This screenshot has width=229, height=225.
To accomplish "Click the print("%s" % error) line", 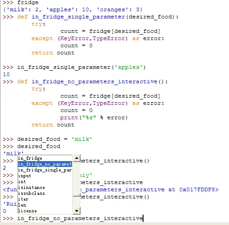I will [x=94, y=117].
